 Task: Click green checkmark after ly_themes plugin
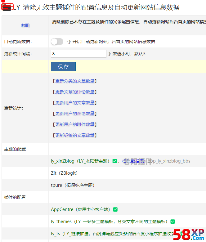172,222
